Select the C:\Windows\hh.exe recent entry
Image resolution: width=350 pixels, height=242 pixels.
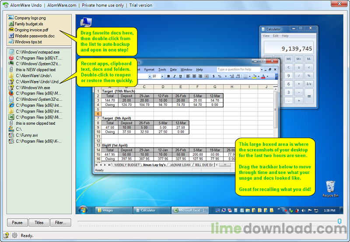click(29, 88)
